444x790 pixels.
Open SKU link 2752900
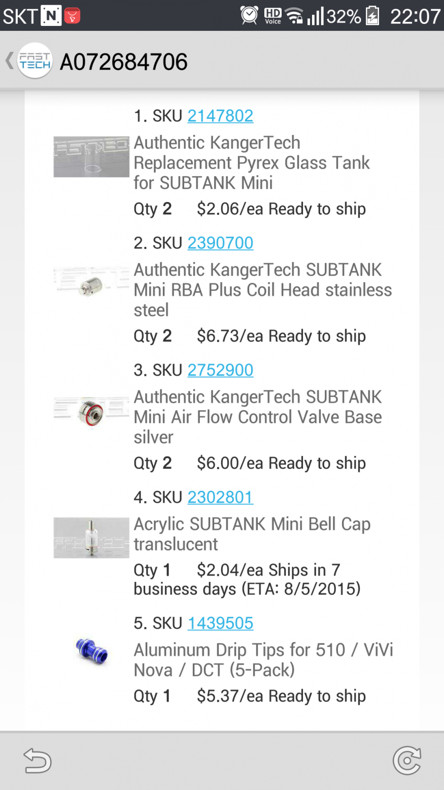coord(220,370)
